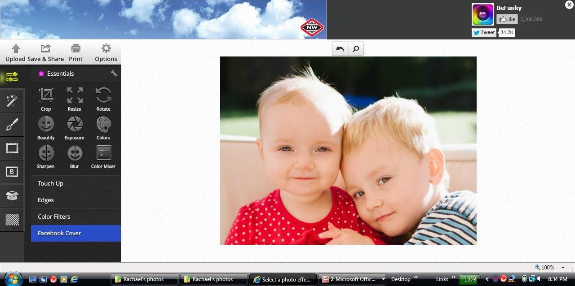Open the Options menu
This screenshot has height=286, width=575.
[106, 52]
